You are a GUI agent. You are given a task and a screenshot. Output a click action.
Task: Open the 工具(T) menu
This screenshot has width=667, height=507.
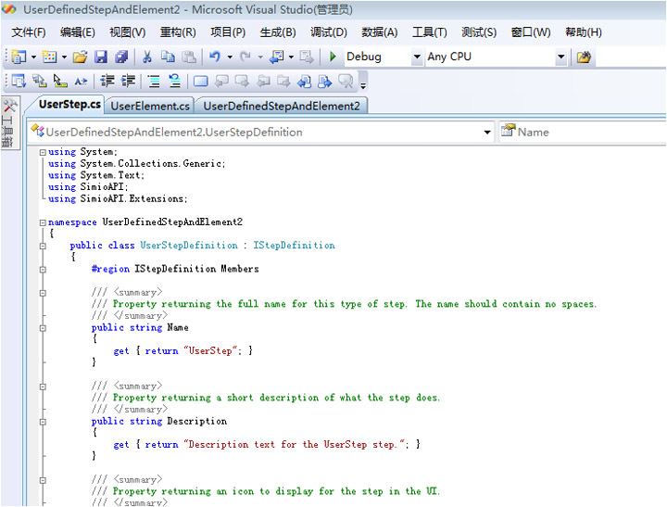(429, 32)
